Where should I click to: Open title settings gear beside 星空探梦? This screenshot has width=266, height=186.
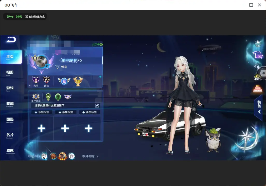click(x=81, y=60)
